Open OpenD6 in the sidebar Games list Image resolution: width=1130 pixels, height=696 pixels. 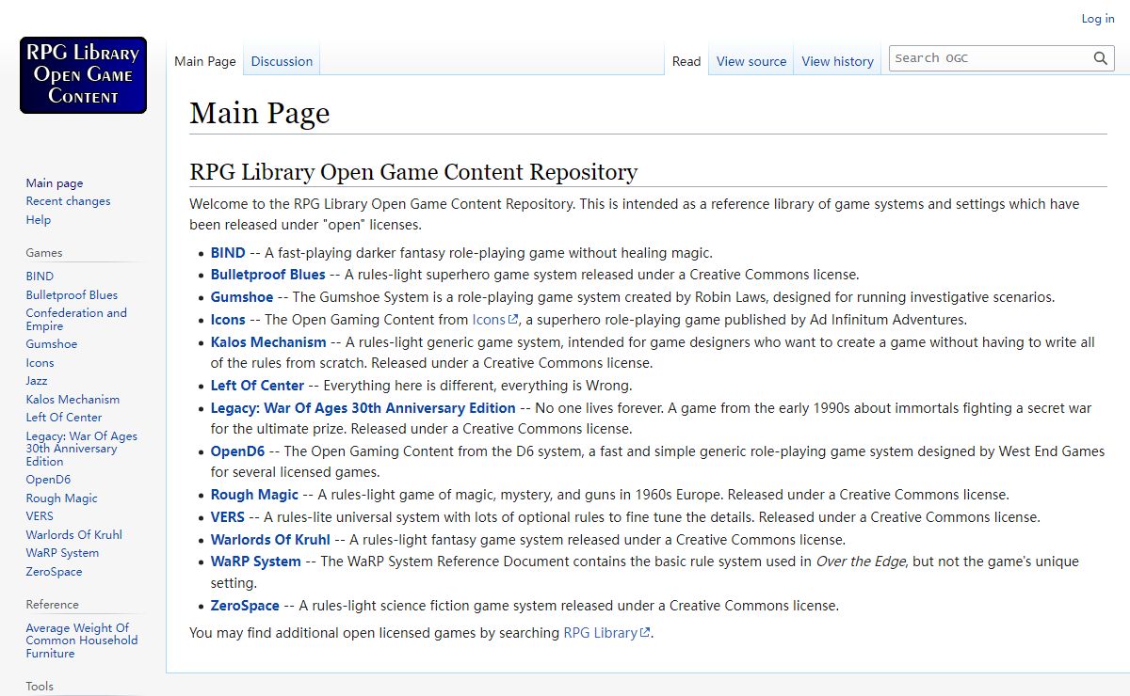click(49, 480)
